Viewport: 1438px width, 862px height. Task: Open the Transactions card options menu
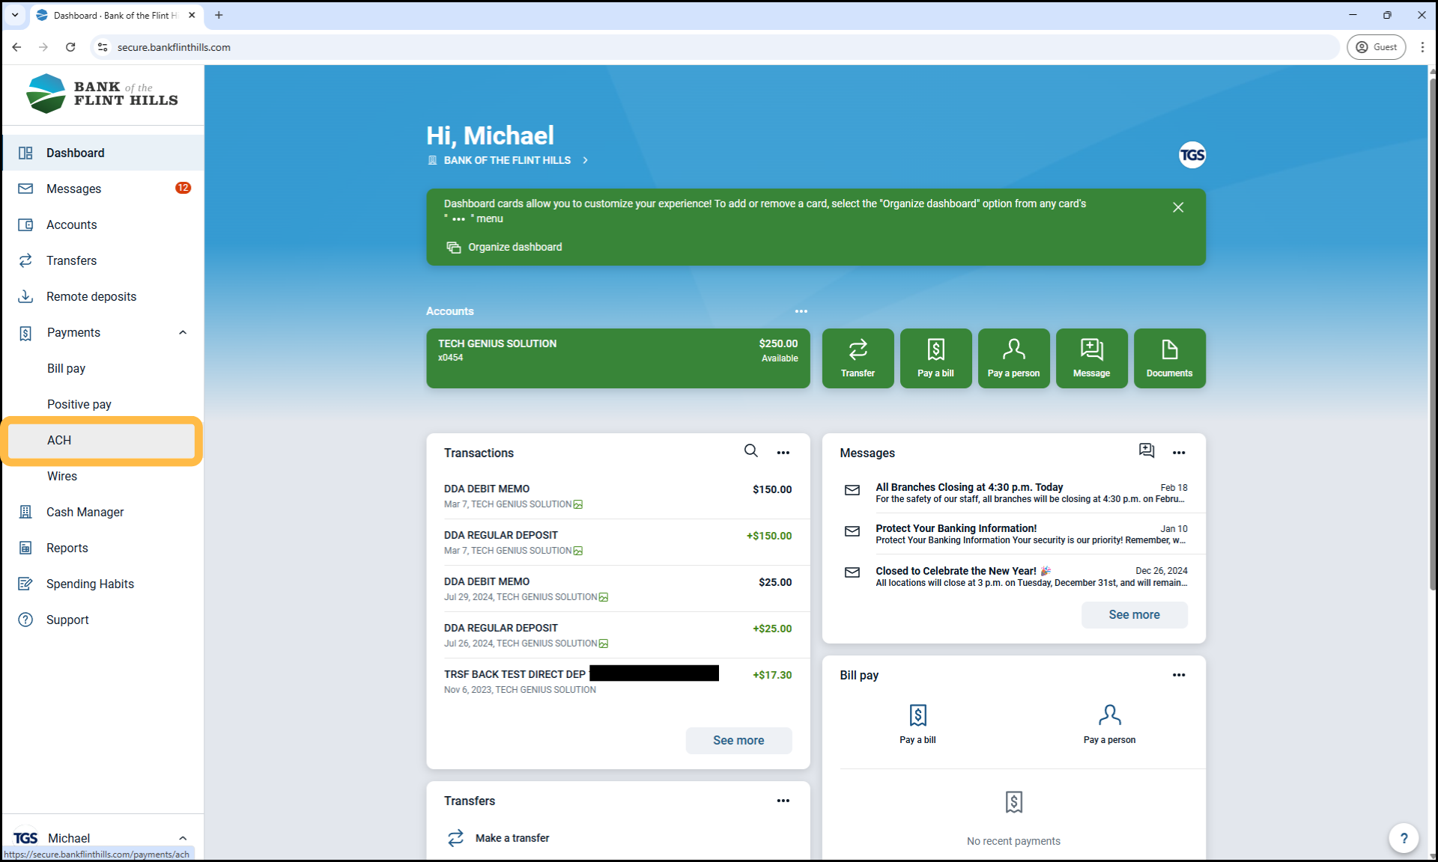pyautogui.click(x=783, y=453)
